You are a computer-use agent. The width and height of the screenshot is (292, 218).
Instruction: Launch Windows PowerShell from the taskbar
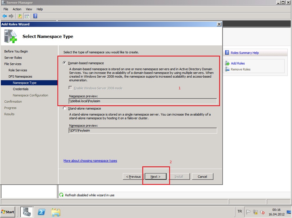(41, 212)
